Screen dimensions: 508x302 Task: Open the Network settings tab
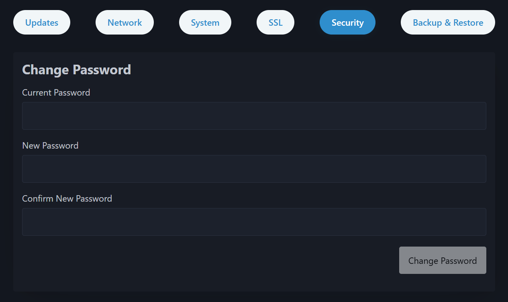(x=124, y=22)
